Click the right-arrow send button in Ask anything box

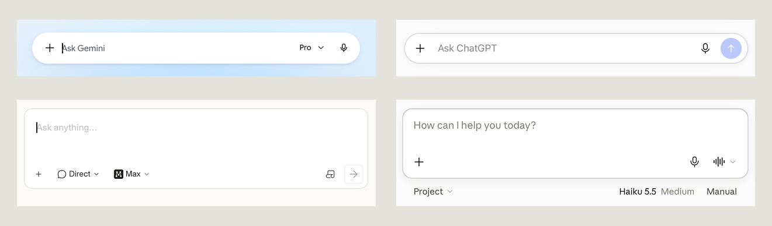click(x=354, y=174)
